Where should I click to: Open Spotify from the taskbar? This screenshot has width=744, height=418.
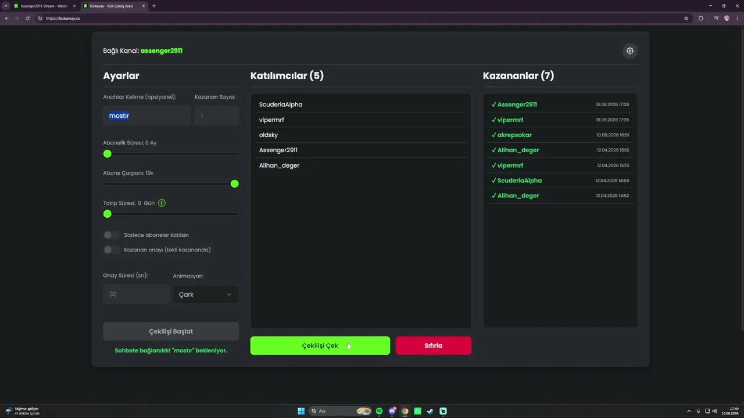[379, 411]
